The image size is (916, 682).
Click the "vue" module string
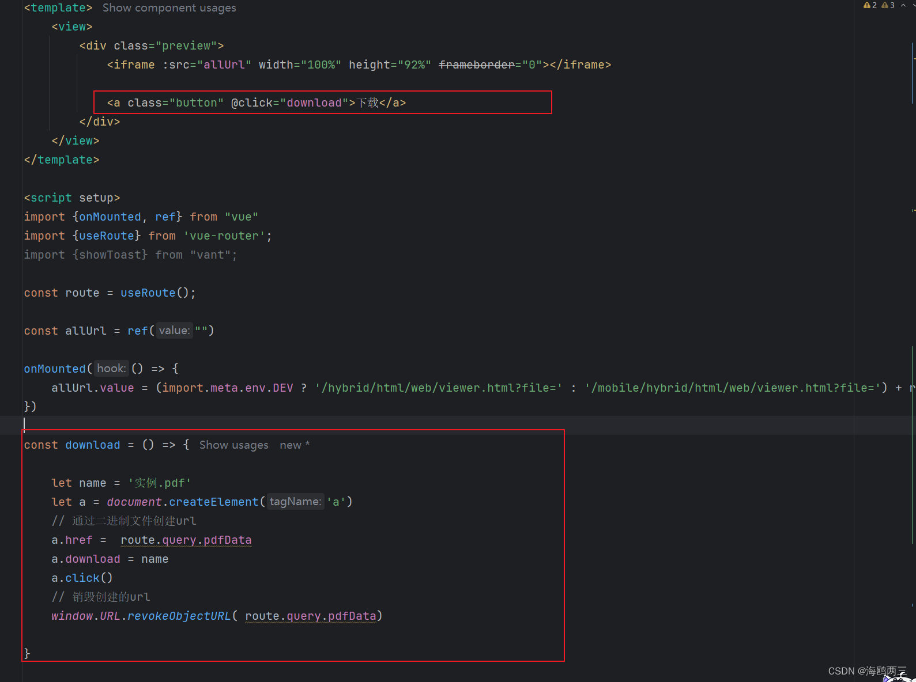point(242,217)
